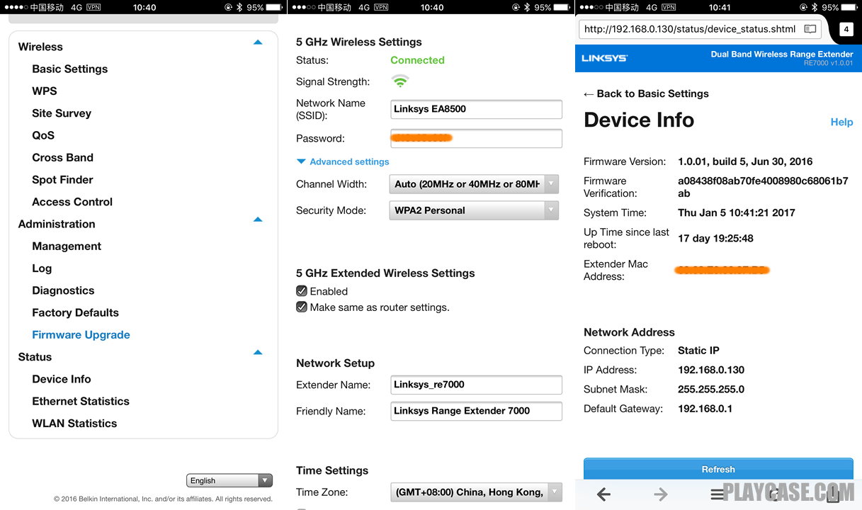The image size is (862, 510).
Task: Open the browser hamburger menu icon
Action: click(x=718, y=494)
